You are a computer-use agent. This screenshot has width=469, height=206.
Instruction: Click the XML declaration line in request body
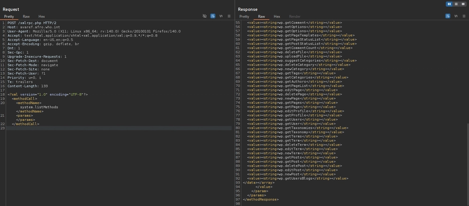coord(47,95)
